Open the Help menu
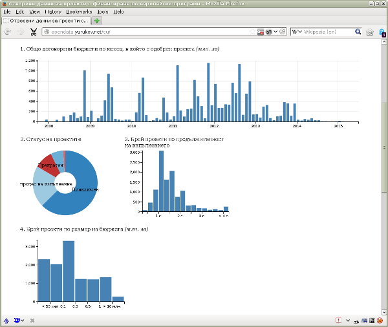388x327 pixels. (x=118, y=12)
